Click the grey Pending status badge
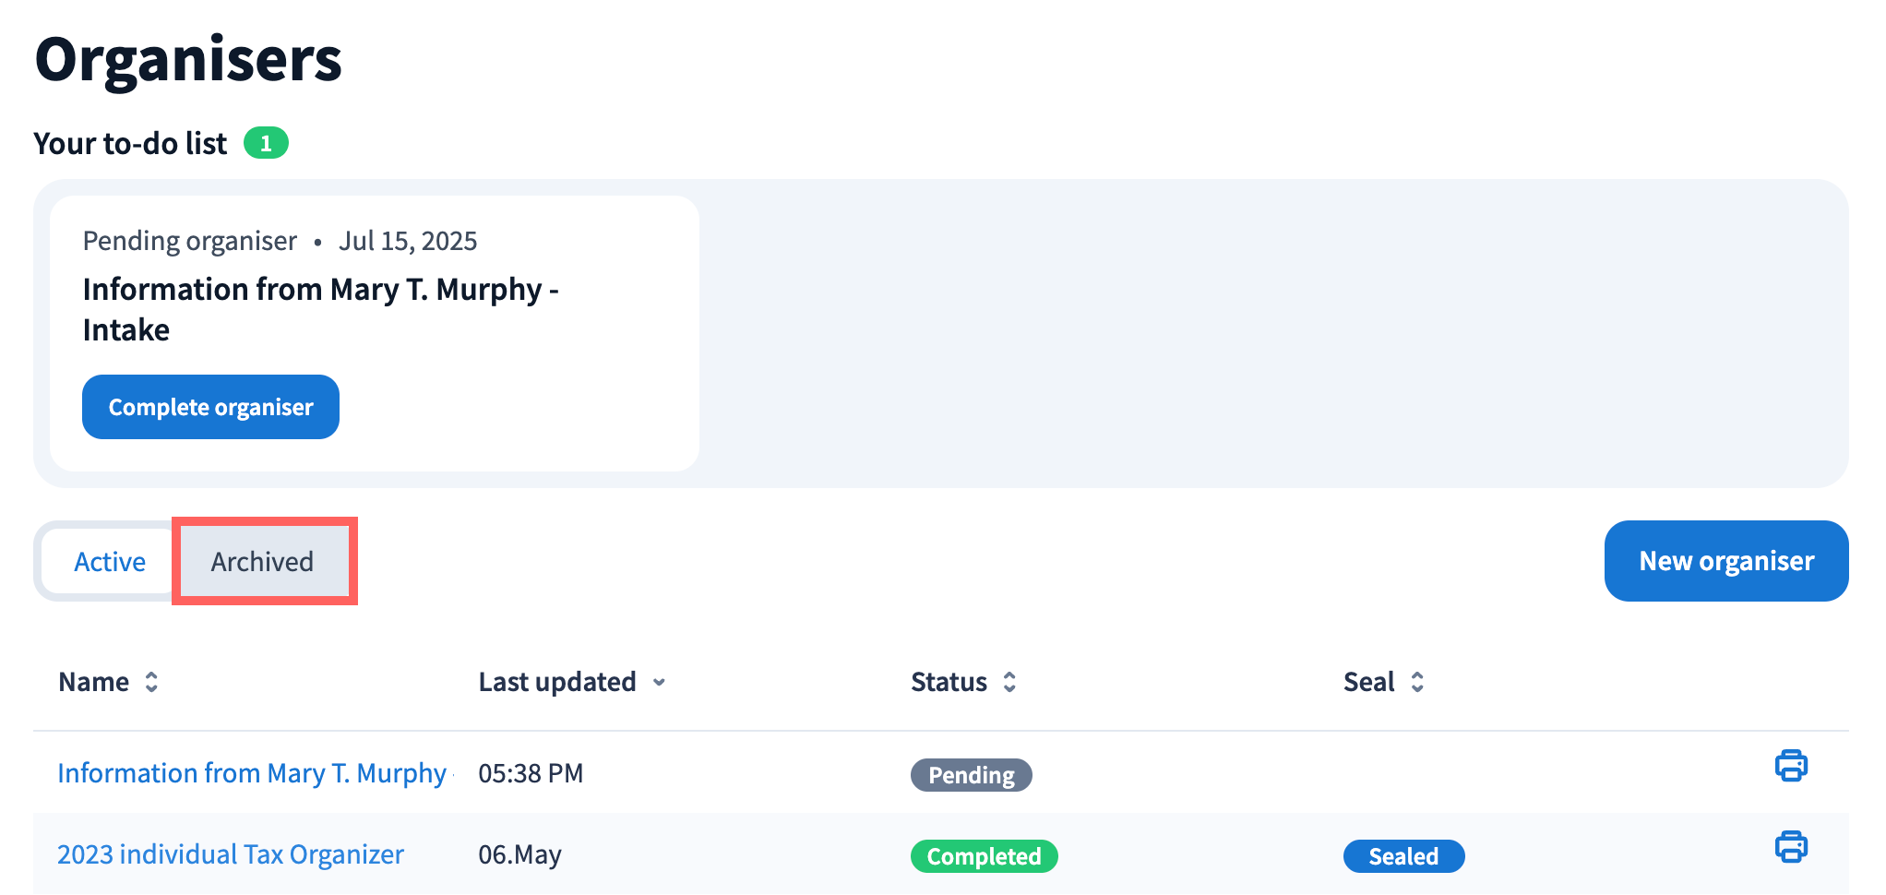 point(971,775)
